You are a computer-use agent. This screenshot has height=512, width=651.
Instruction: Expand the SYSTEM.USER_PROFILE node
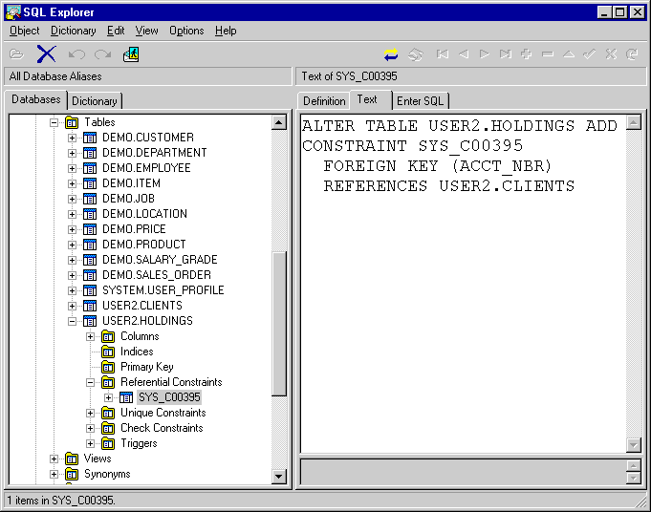(x=73, y=290)
